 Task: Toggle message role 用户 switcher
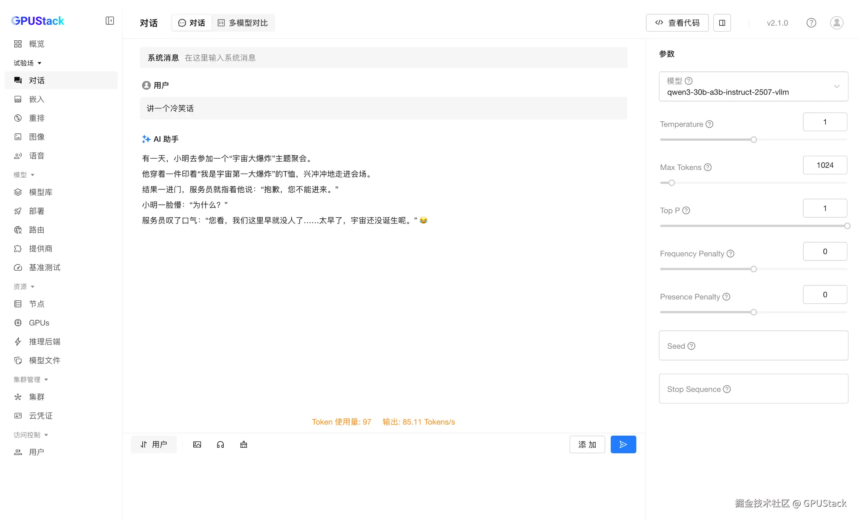tap(154, 444)
